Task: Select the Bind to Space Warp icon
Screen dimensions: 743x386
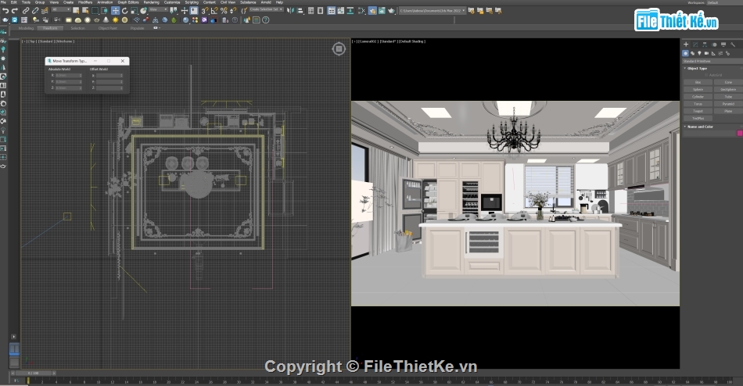Action: tap(45, 10)
